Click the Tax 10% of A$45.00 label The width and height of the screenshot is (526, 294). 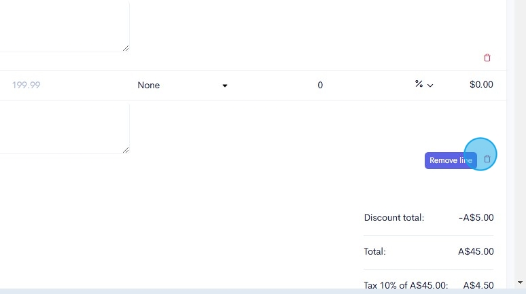[x=406, y=286]
